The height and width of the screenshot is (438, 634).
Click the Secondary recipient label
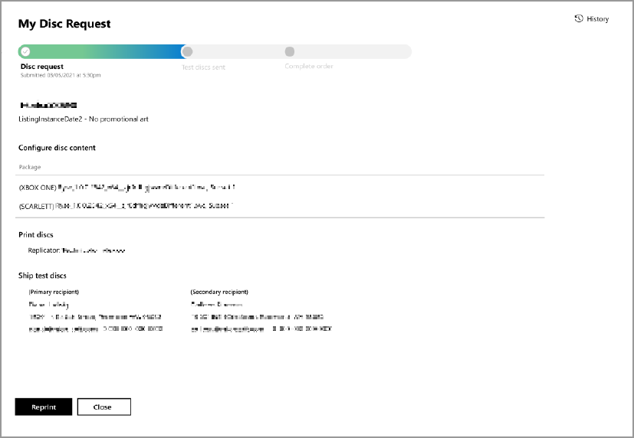tap(219, 292)
